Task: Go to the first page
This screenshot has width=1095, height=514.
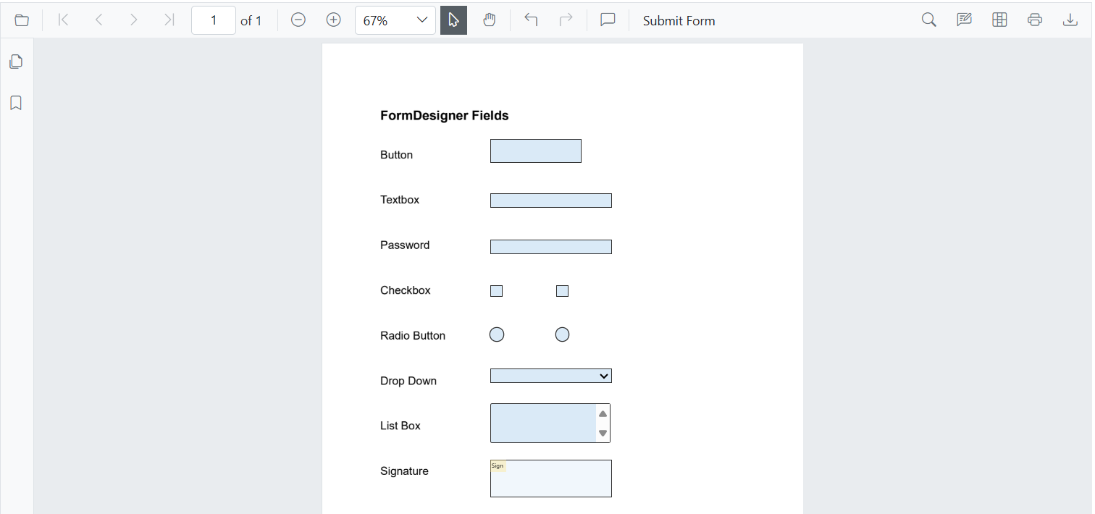Action: [x=64, y=20]
